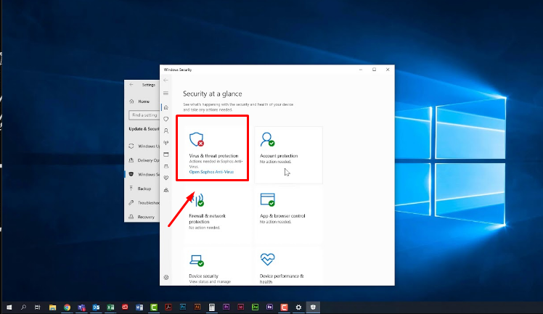The image size is (543, 314).
Task: Open Illustrator from the taskbar
Action: 197,307
